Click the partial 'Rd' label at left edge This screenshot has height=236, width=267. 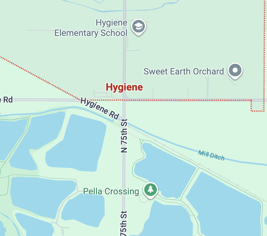click(x=7, y=100)
